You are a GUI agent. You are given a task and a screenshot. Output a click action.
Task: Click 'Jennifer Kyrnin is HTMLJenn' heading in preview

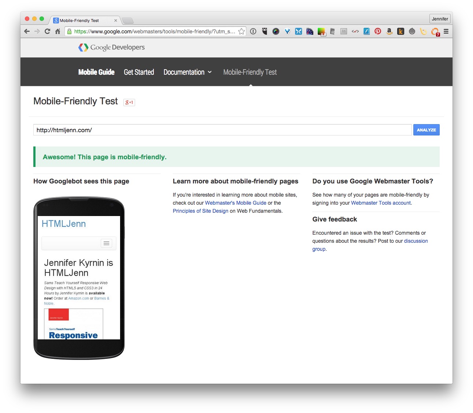[x=79, y=268]
